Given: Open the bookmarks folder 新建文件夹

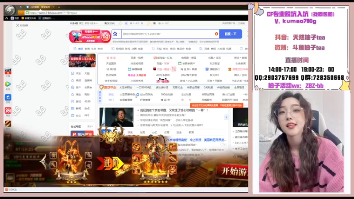Looking at the screenshot, I should 29,18.
